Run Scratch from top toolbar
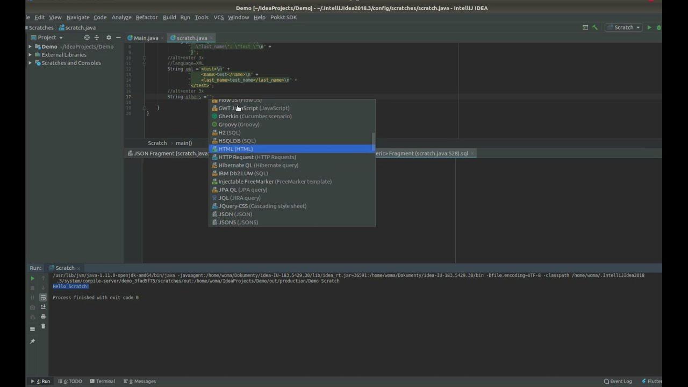688x387 pixels. (649, 27)
